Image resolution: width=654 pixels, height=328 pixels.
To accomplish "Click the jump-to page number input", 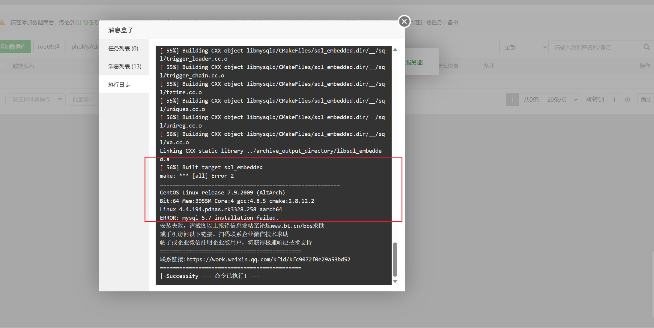I will 614,100.
